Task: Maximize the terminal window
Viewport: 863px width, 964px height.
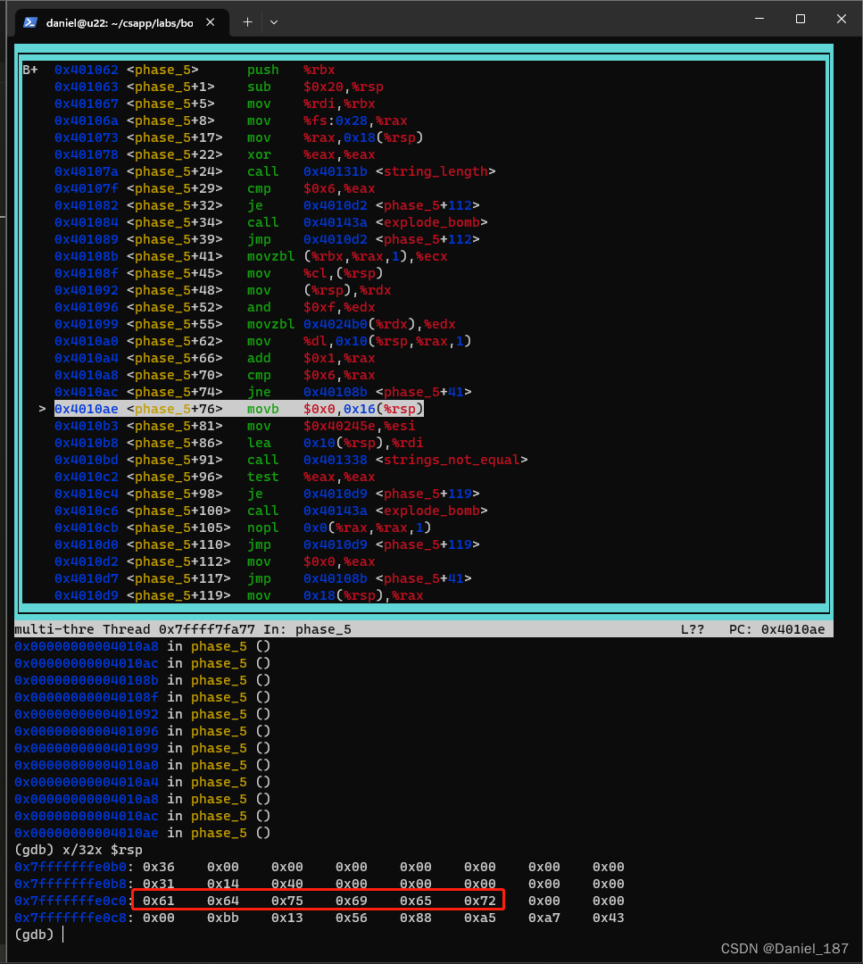Action: (801, 19)
